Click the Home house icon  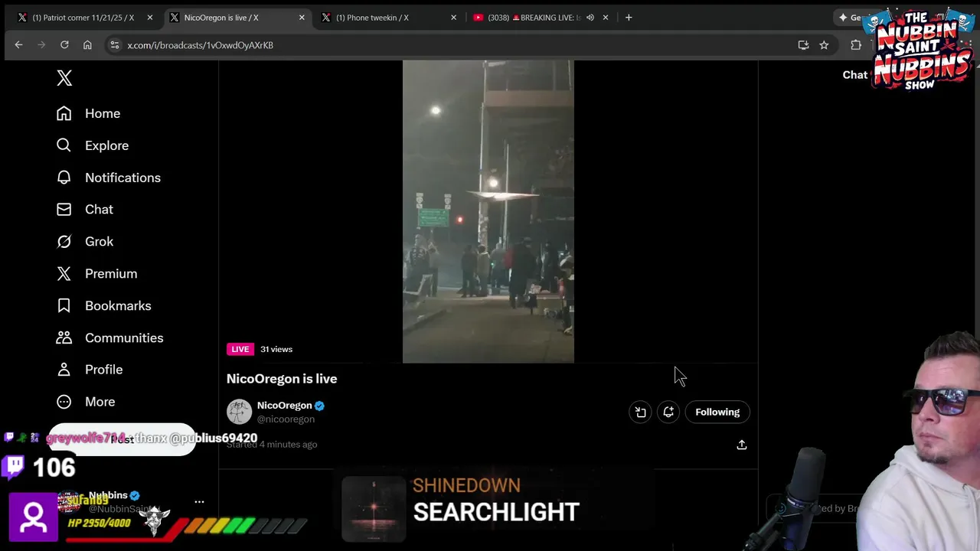[64, 113]
